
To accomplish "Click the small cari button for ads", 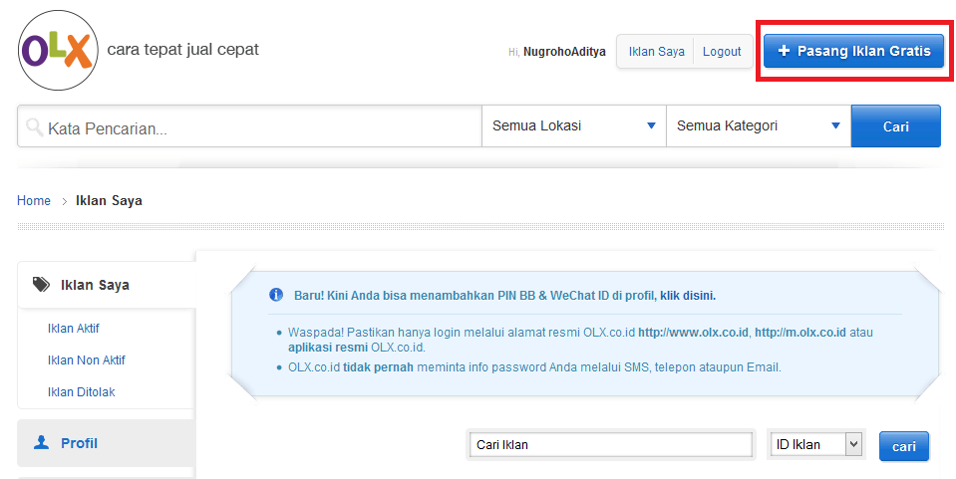I will point(903,446).
